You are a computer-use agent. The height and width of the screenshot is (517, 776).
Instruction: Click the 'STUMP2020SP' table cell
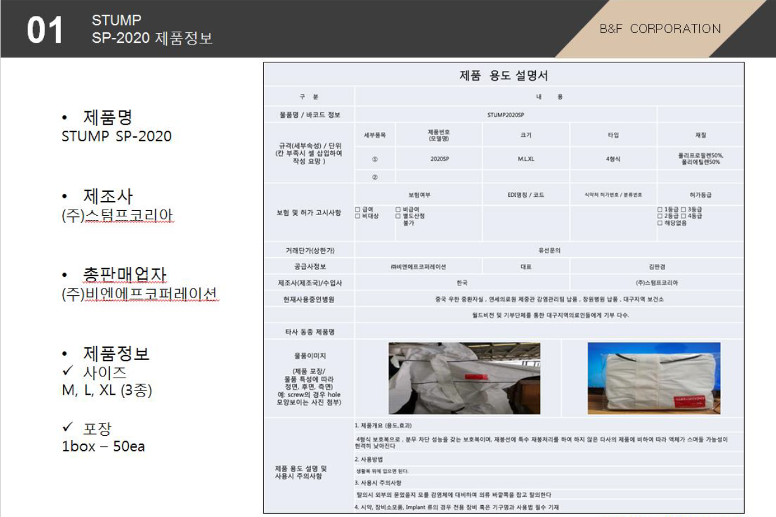pyautogui.click(x=506, y=114)
